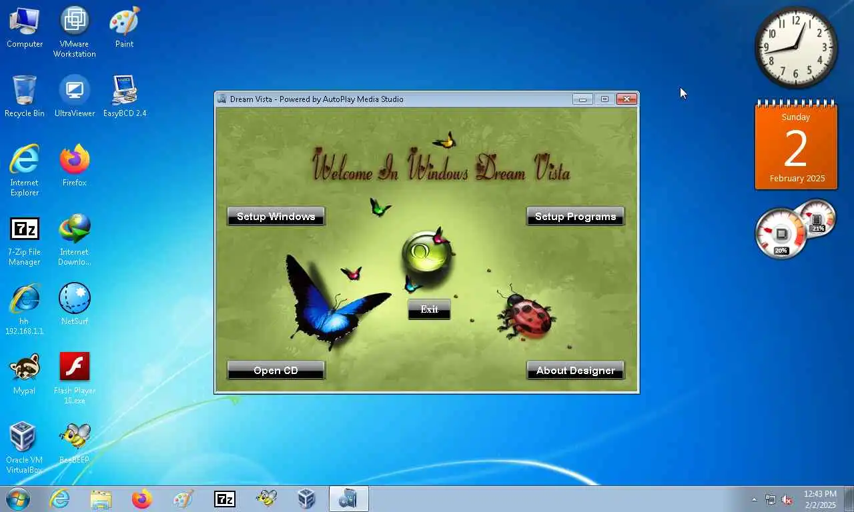854x512 pixels.
Task: Launch Firefox from the desktop
Action: 75,165
